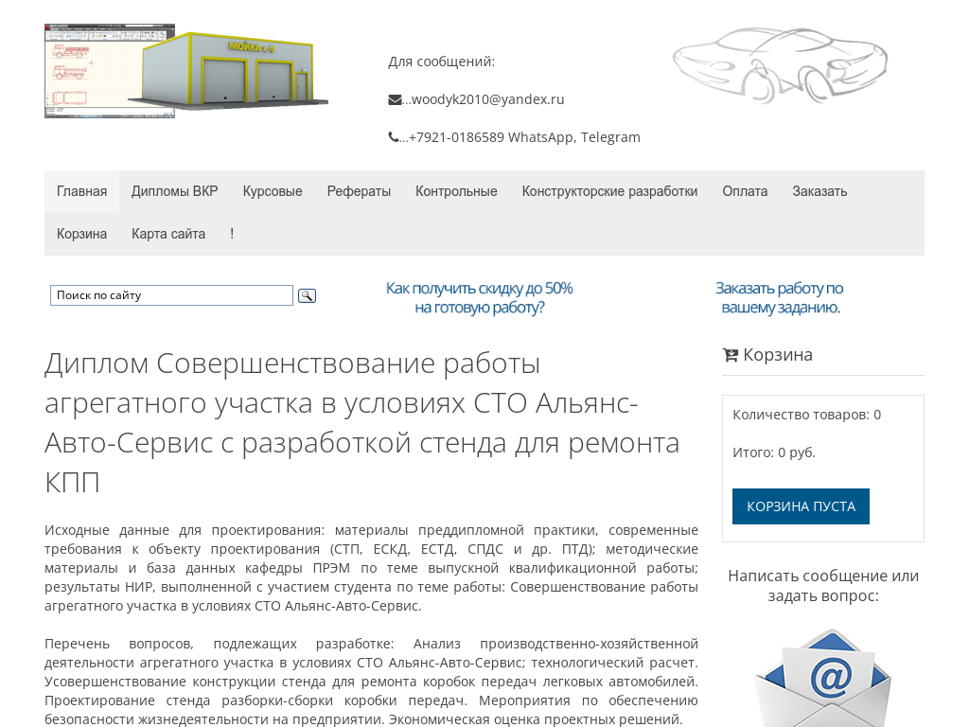Click the search magnifier icon button
Viewport: 969px width, 727px height.
(307, 296)
